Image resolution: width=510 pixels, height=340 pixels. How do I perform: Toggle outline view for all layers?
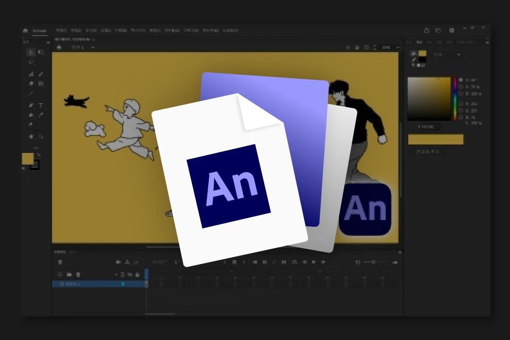coord(123,275)
